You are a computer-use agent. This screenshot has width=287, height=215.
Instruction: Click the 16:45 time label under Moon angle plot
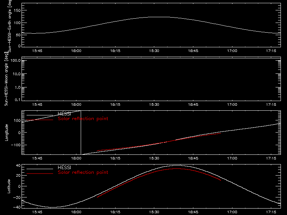193,105
